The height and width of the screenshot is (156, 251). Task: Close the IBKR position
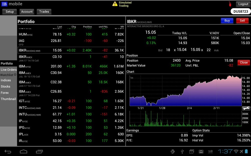point(244,63)
